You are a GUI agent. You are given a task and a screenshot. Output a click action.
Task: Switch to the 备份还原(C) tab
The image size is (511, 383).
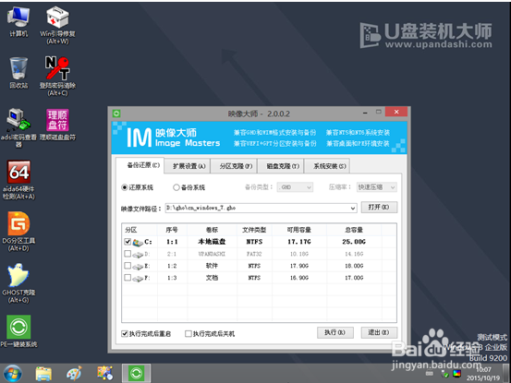(x=140, y=165)
